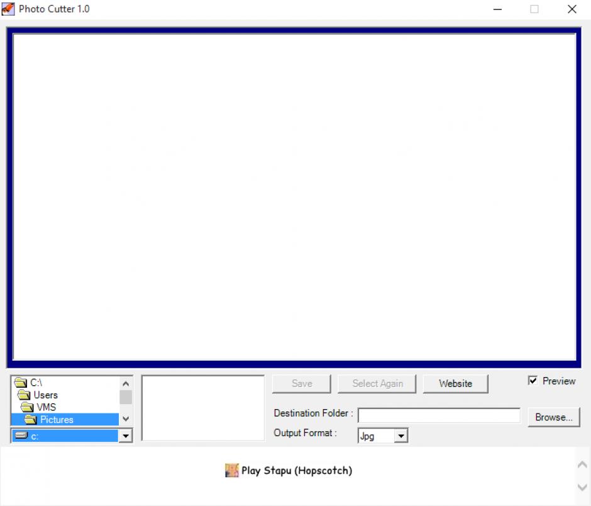Select the VMS folder in directory tree
This screenshot has width=591, height=506.
pyautogui.click(x=46, y=407)
